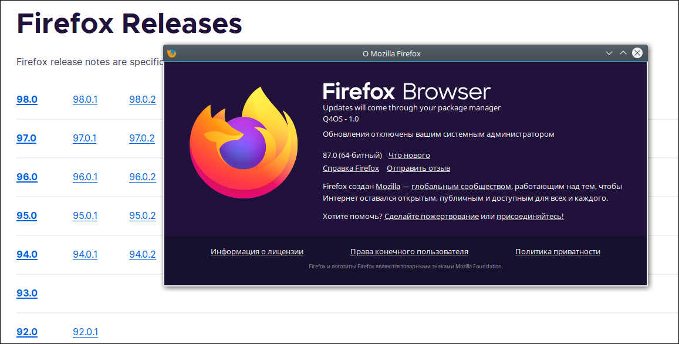Click 'Updates will come through your package manager' text
Screen dimensions: 679x344
[x=411, y=107]
